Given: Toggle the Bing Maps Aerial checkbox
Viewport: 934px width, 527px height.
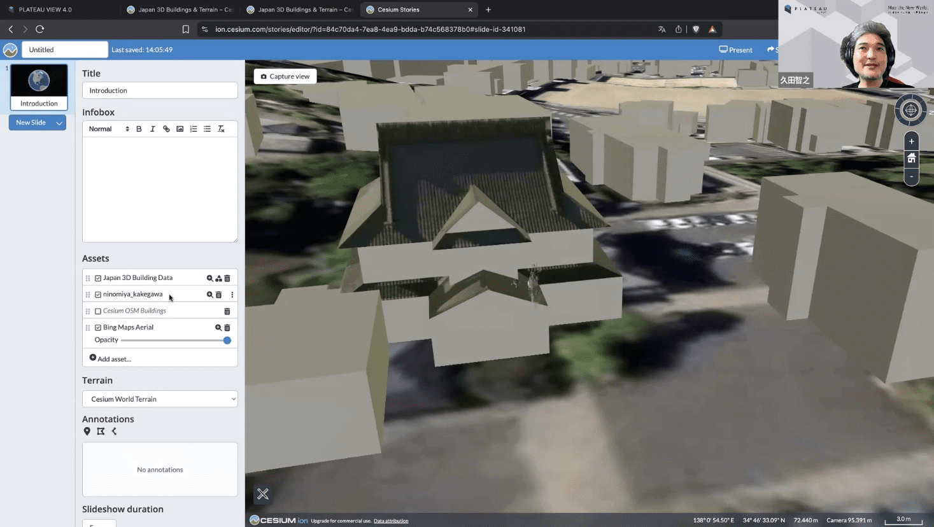Looking at the screenshot, I should tap(98, 328).
